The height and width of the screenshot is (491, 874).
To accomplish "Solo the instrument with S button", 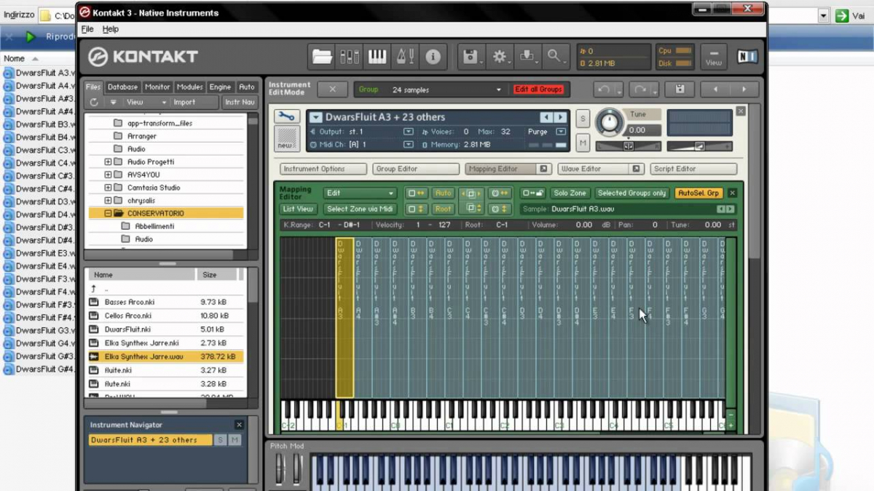I will (583, 119).
